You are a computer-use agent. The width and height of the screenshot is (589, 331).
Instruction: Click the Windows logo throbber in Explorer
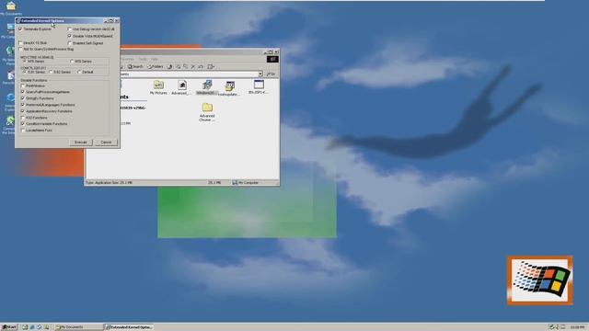point(272,59)
